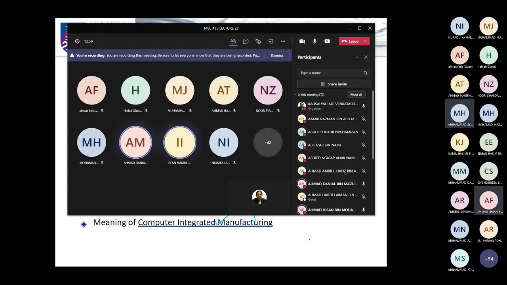Image resolution: width=507 pixels, height=285 pixels.
Task: Toggle mic icon for Kausalyah organizer row
Action: click(363, 106)
